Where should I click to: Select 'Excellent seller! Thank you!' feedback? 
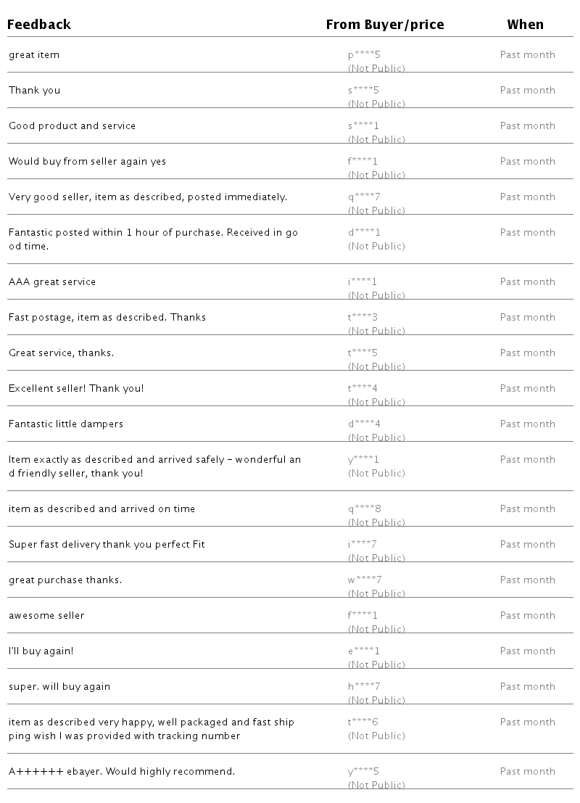76,388
